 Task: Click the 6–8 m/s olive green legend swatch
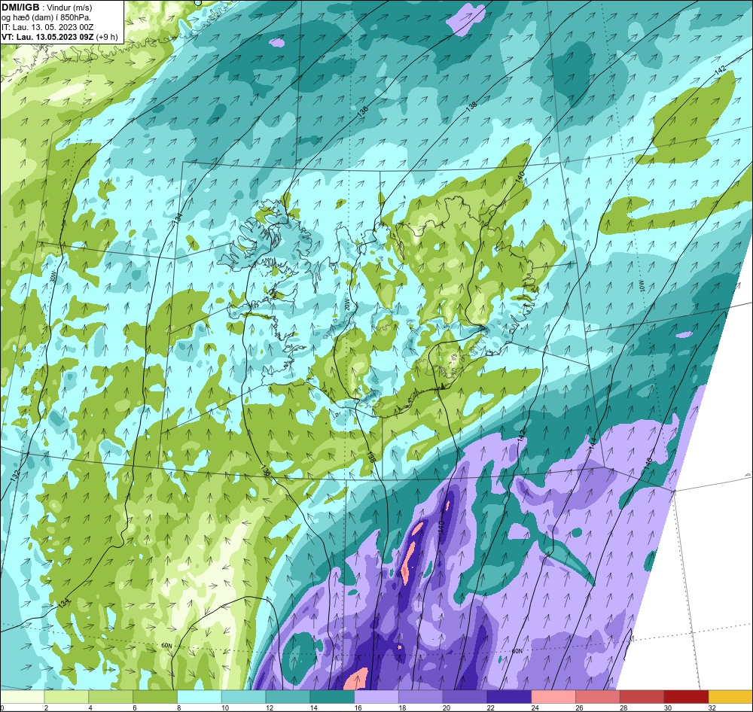(155, 697)
